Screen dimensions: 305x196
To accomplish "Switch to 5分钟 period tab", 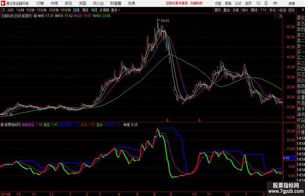I will [x=30, y=10].
